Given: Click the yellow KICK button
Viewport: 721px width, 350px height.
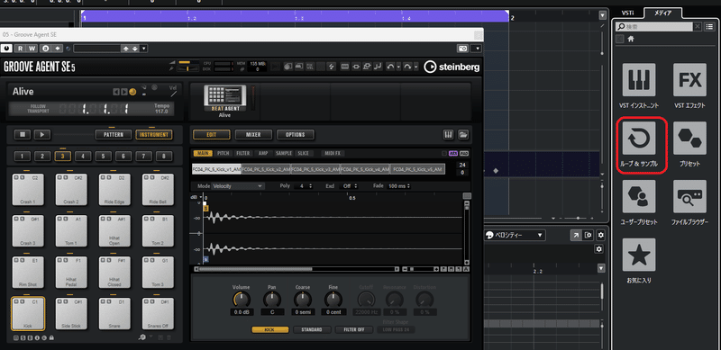Looking at the screenshot, I should (270, 330).
